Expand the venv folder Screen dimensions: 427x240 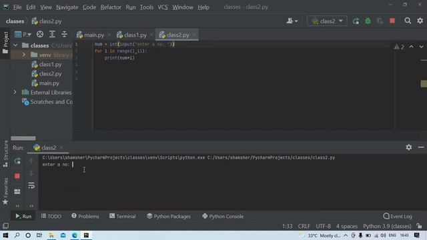point(24,55)
